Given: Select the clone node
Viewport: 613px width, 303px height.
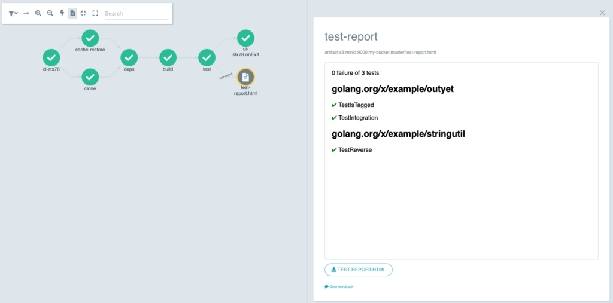Looking at the screenshot, I should click(90, 77).
